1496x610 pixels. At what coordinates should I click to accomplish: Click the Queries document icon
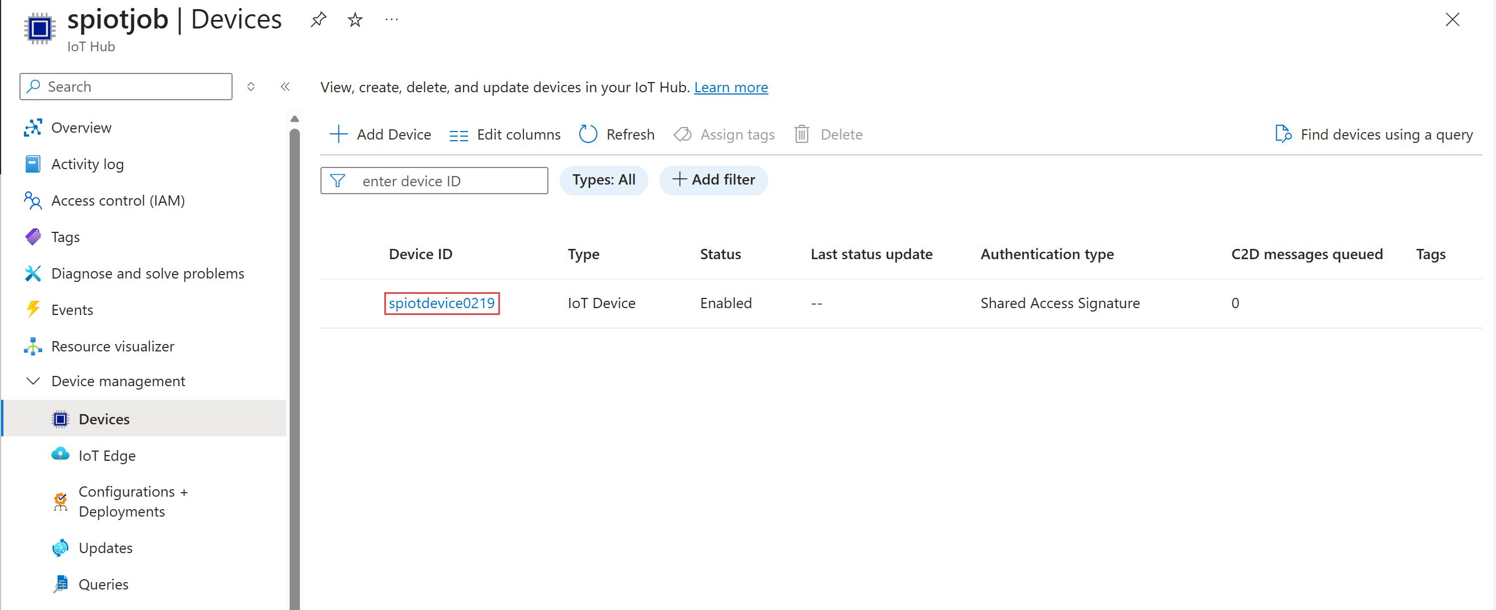60,584
